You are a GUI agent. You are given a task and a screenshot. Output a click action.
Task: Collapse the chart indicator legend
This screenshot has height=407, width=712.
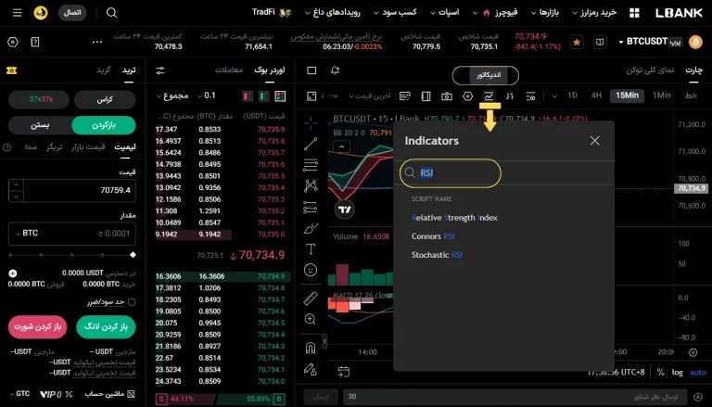tap(341, 146)
